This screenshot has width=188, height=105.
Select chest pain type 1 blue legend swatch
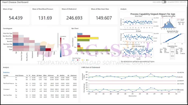coord(73,60)
